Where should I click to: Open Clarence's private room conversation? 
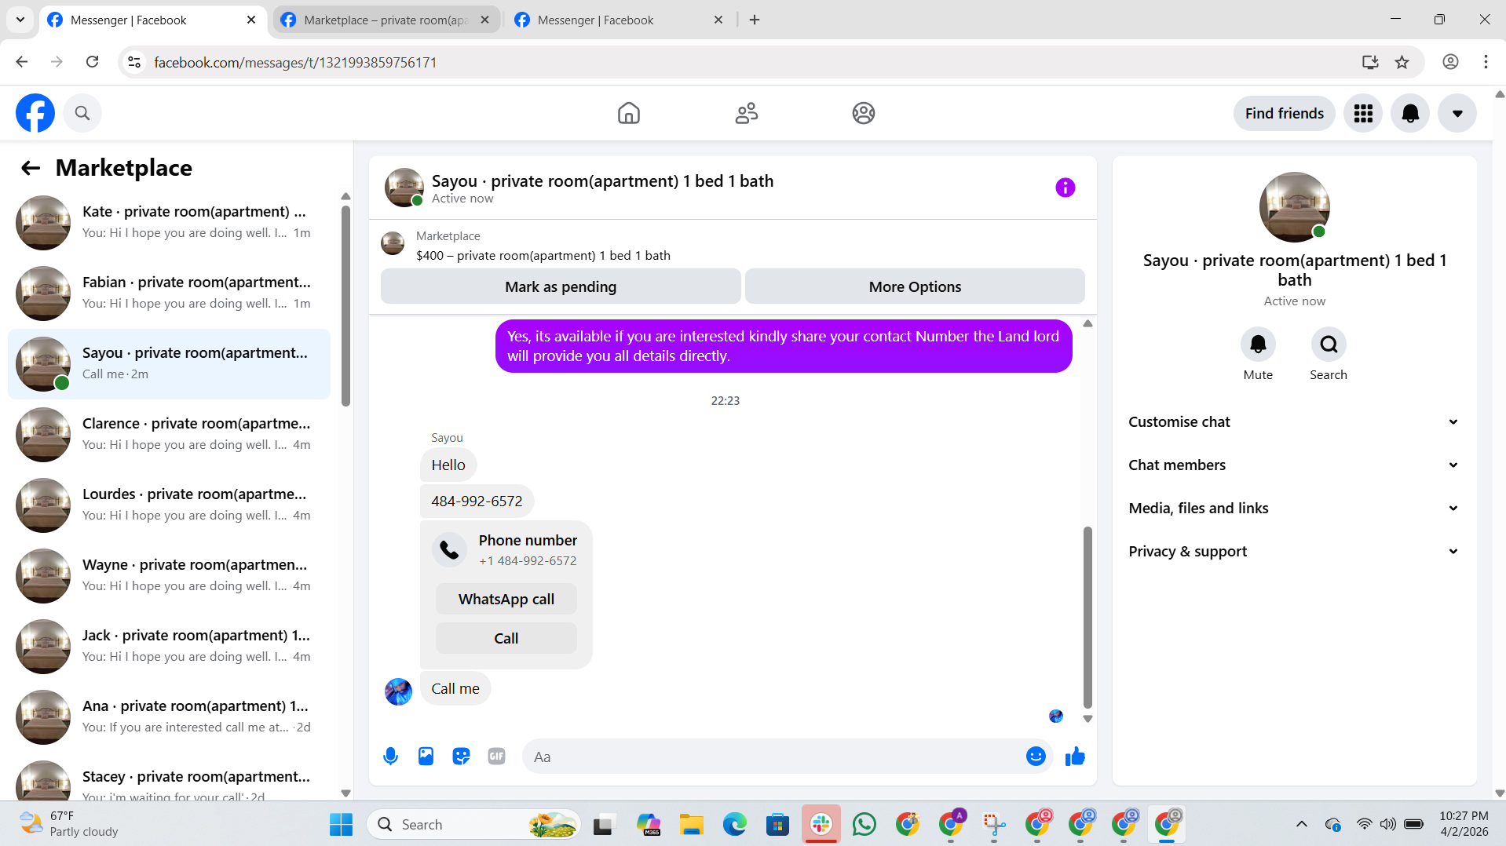[x=169, y=435]
